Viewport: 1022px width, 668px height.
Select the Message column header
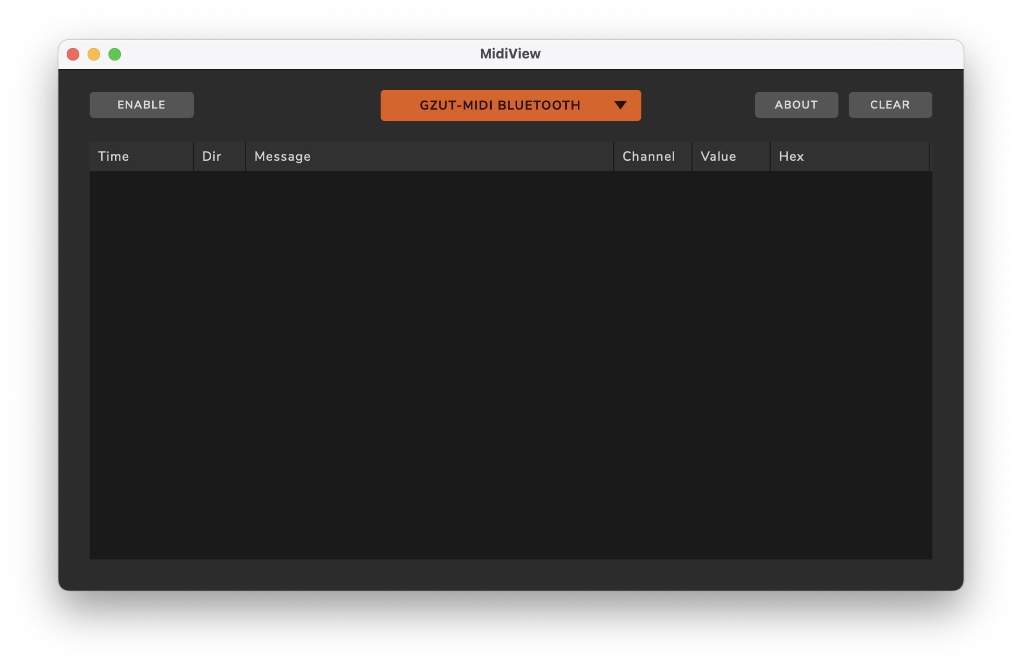pos(430,157)
